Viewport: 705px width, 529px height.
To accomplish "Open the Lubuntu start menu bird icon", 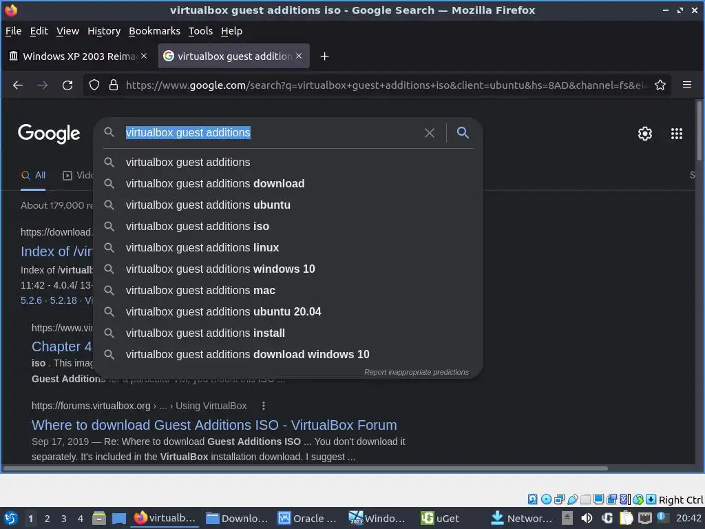I will pos(11,518).
